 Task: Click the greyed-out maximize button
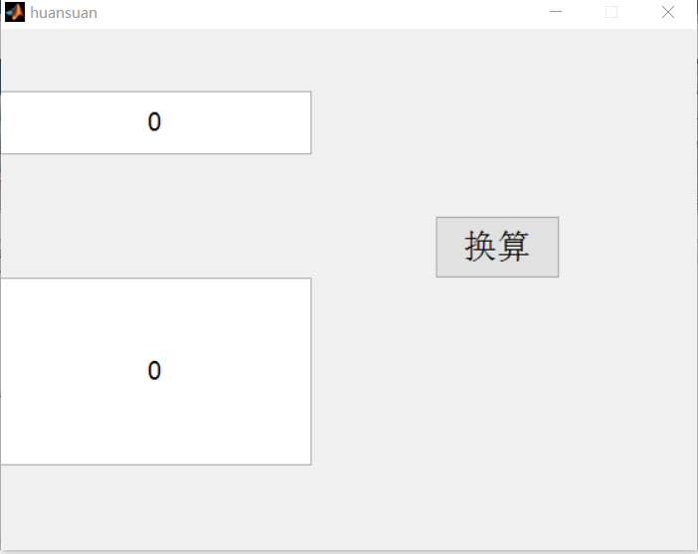[x=611, y=12]
